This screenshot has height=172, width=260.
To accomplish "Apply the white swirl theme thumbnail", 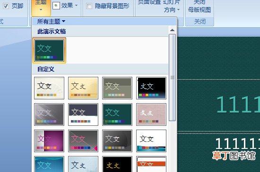I will click(x=49, y=88).
